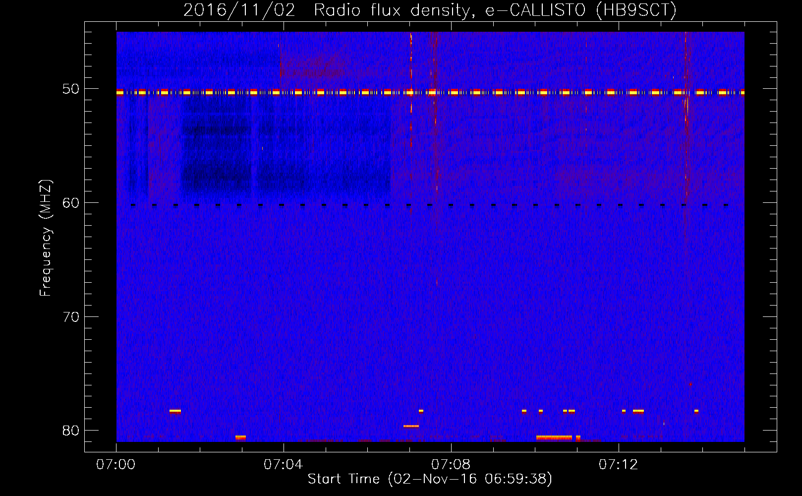Select the 07:12 time tick label
Image resolution: width=802 pixels, height=496 pixels.
tap(619, 465)
